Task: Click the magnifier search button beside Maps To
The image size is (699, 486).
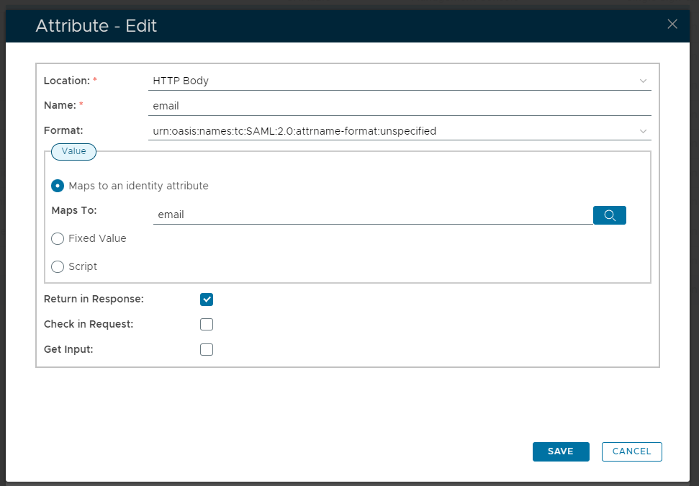Action: coord(609,215)
